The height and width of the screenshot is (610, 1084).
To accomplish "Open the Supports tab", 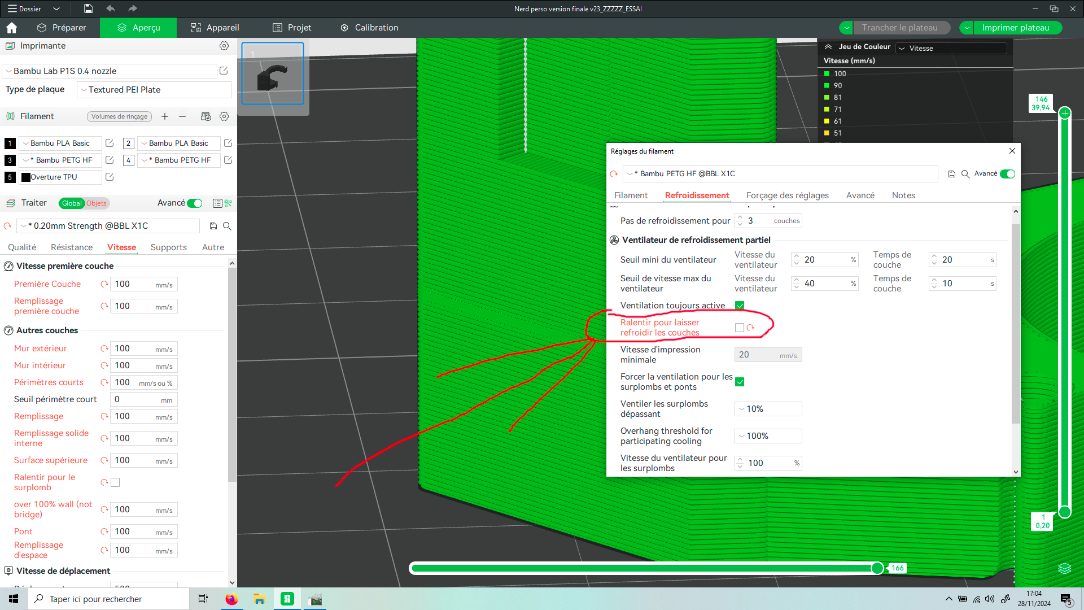I will 168,247.
